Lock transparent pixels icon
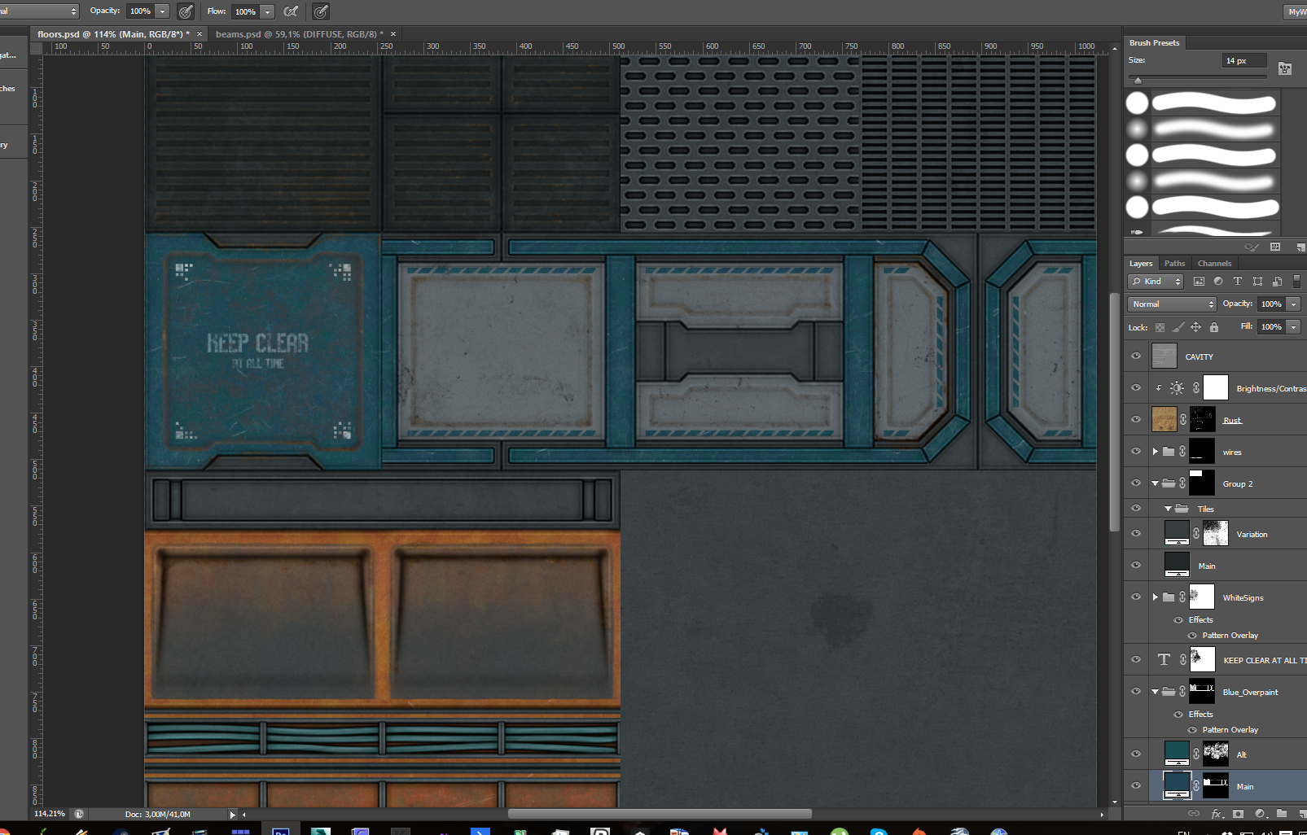Viewport: 1307px width, 835px height. [x=1160, y=327]
